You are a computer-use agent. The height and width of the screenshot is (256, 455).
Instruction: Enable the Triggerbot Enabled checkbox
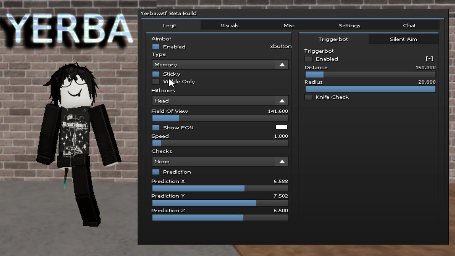[x=309, y=59]
